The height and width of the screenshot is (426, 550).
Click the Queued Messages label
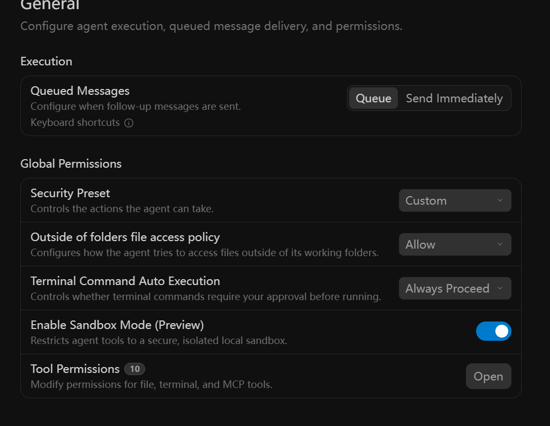tap(80, 91)
